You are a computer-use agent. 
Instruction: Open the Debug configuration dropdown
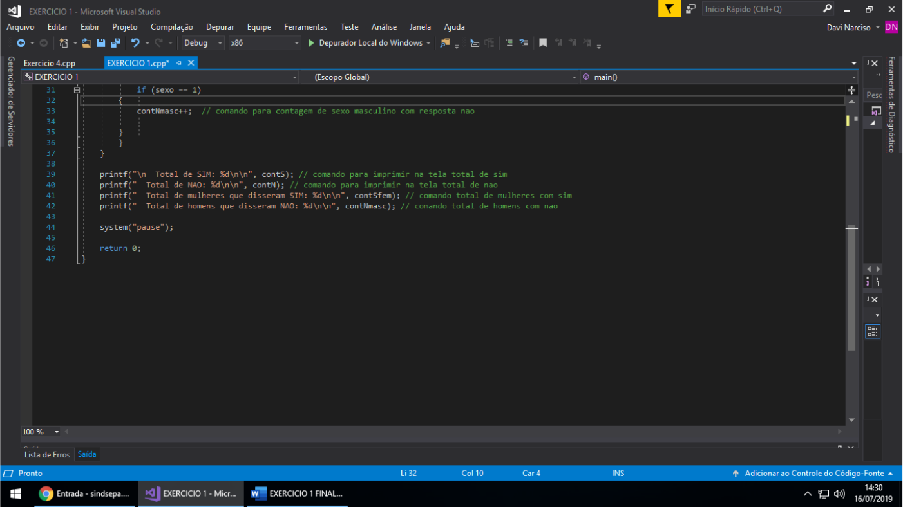(x=203, y=43)
